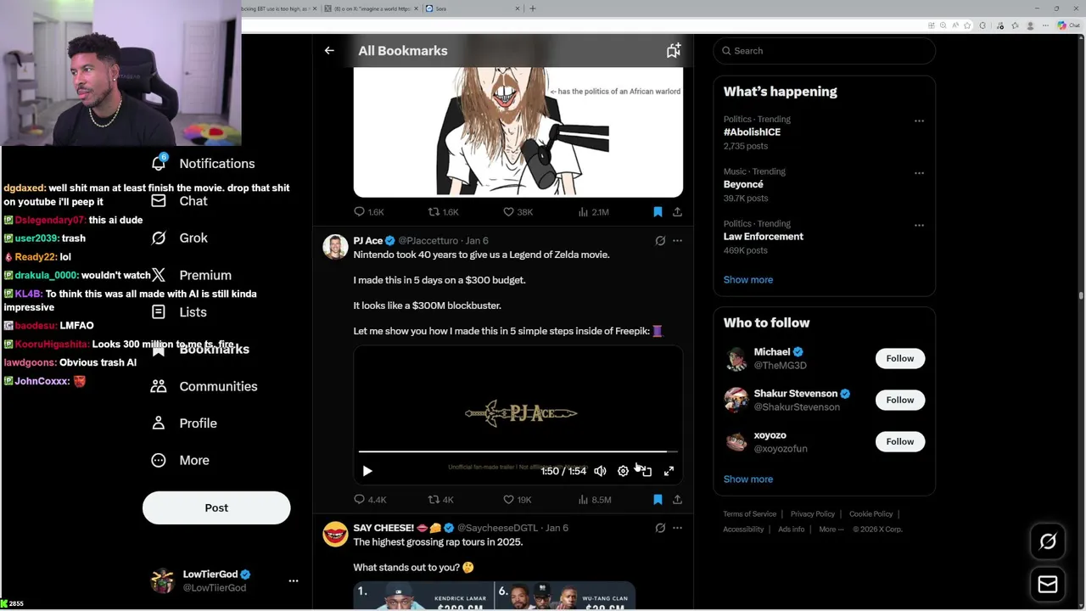Open Lists in the sidebar
This screenshot has height=611, width=1086.
click(179, 312)
